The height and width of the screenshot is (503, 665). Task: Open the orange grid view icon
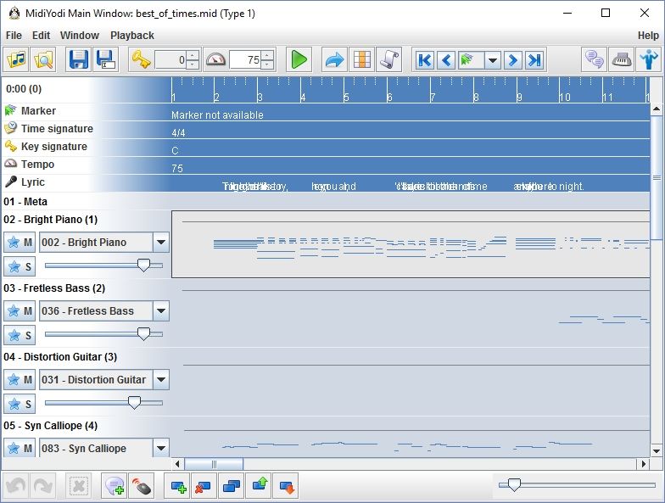(x=361, y=59)
